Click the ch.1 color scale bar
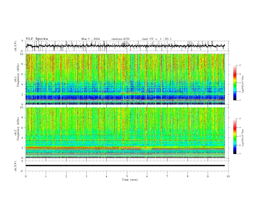This screenshot has height=198, width=257. [235, 82]
